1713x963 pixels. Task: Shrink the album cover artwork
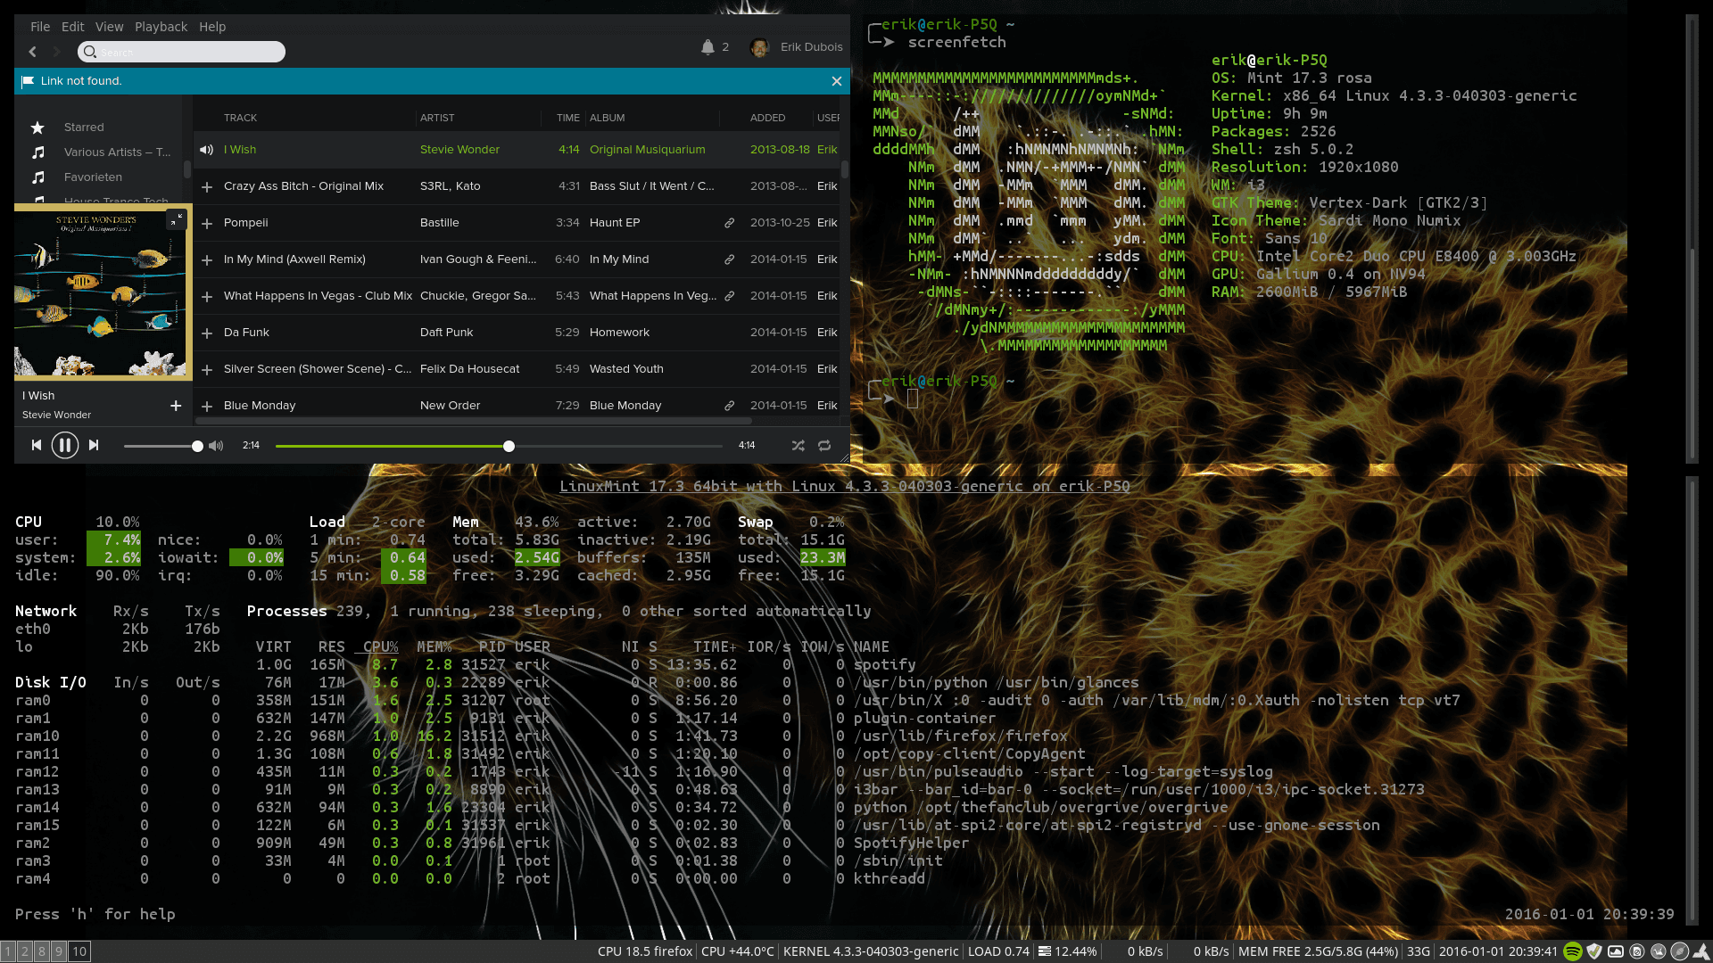click(x=176, y=218)
